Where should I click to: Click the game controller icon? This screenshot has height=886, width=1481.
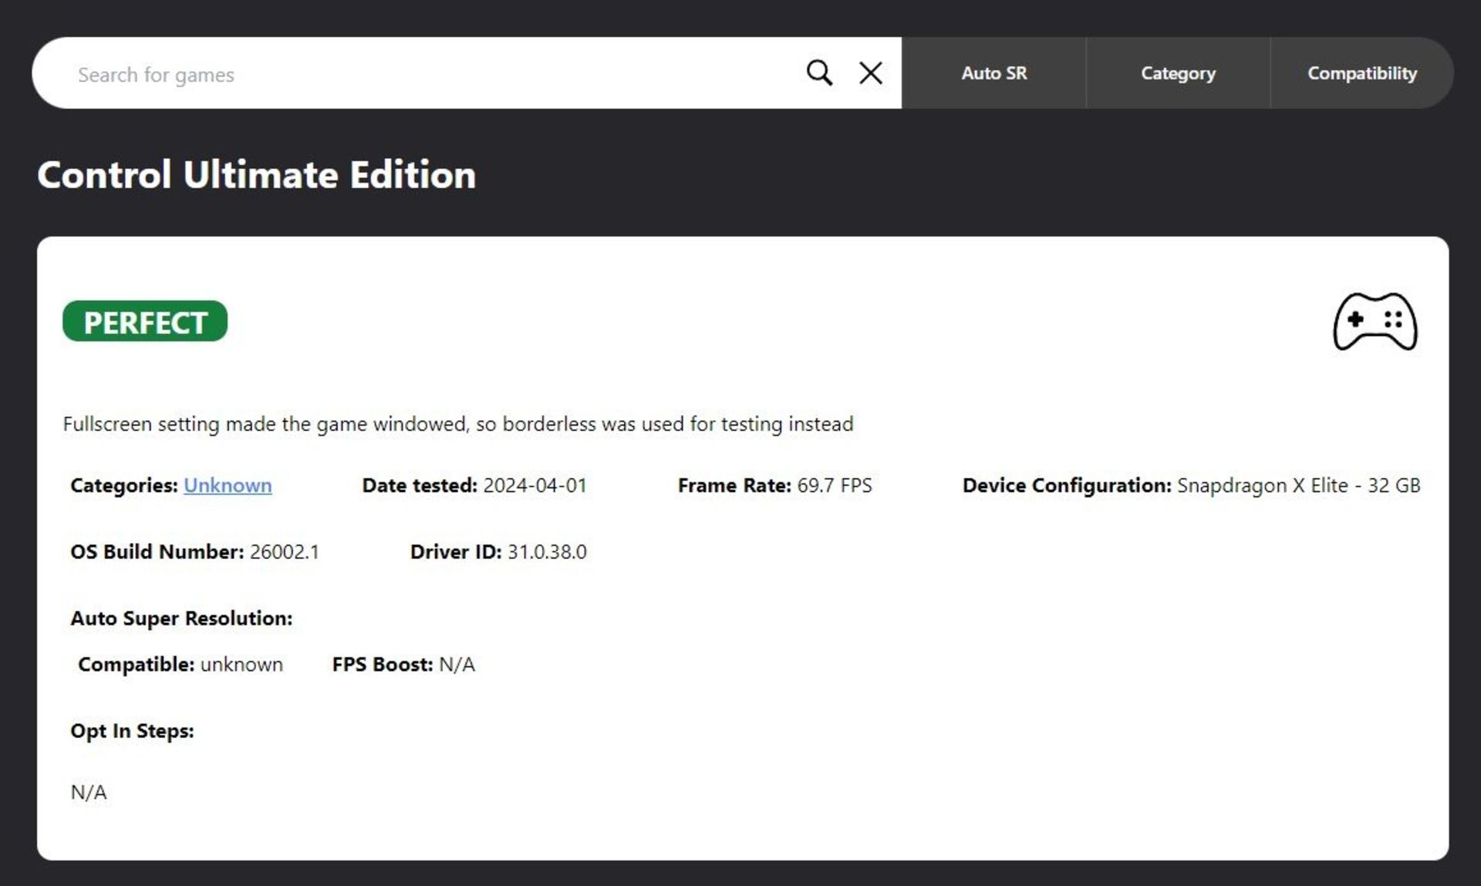pyautogui.click(x=1375, y=322)
